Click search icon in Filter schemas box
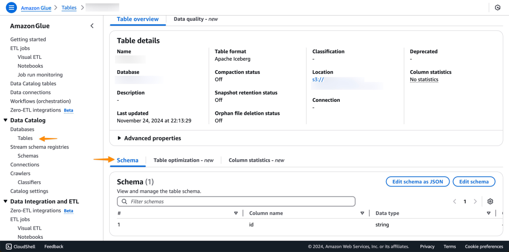The image size is (509, 252). 124,202
